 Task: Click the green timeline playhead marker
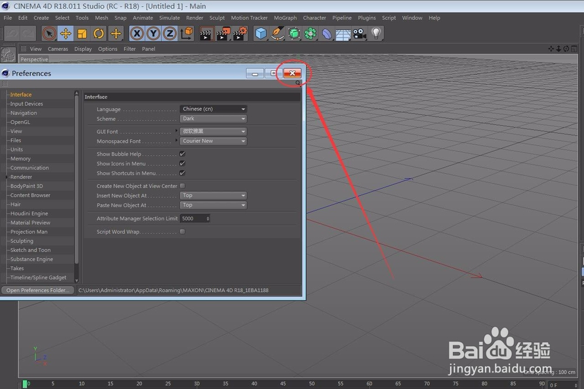point(25,384)
